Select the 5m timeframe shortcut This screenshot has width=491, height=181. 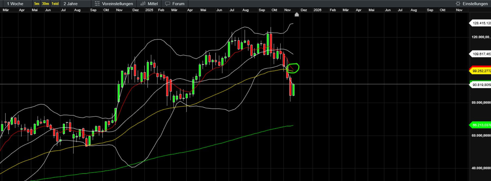37,4
